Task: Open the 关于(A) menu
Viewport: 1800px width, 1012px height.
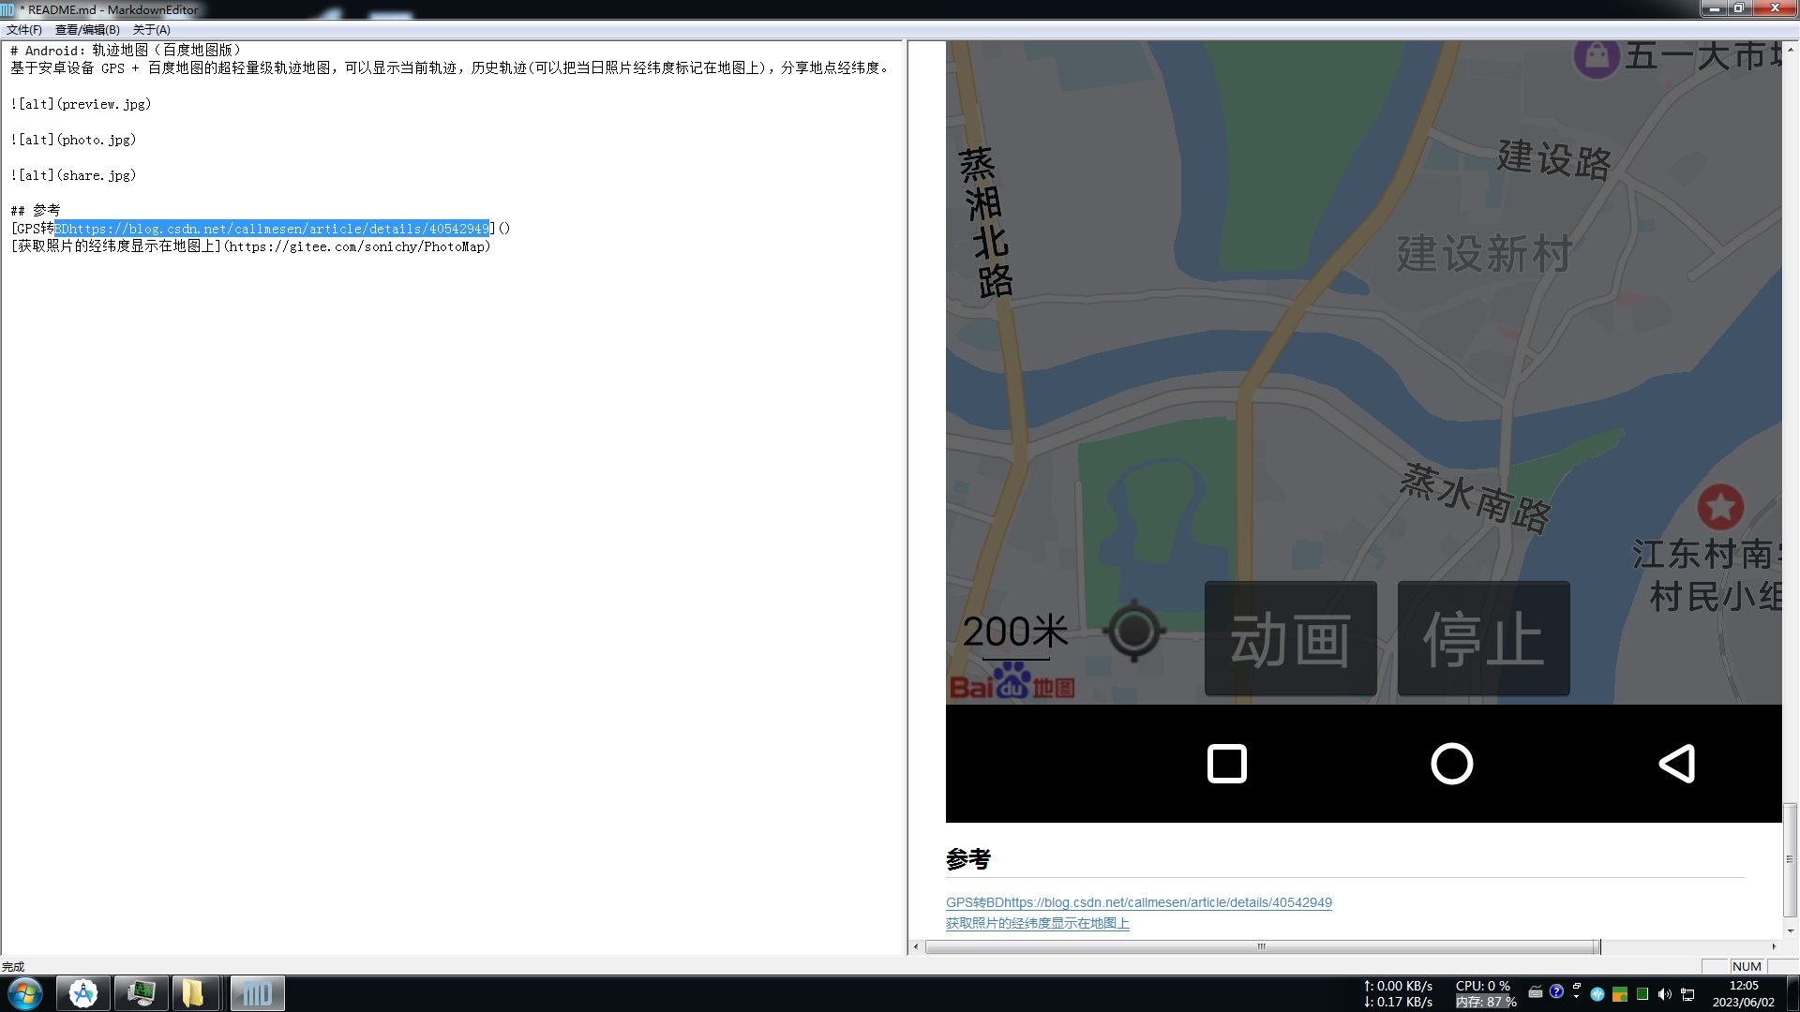Action: [151, 30]
